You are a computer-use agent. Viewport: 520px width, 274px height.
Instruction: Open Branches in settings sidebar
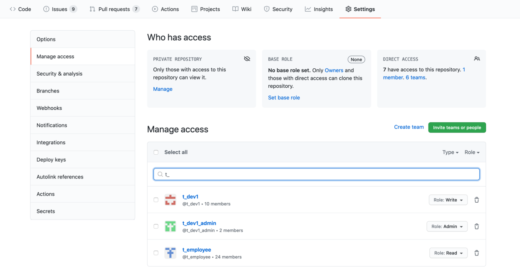(x=48, y=91)
